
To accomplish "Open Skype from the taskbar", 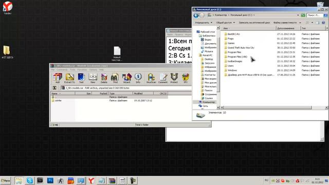I will 30,180.
